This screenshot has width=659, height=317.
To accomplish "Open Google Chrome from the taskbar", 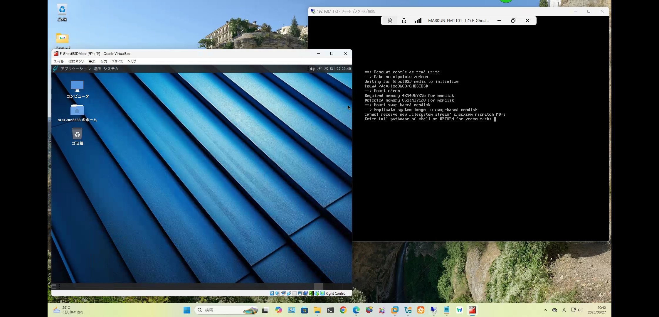I will (x=343, y=310).
